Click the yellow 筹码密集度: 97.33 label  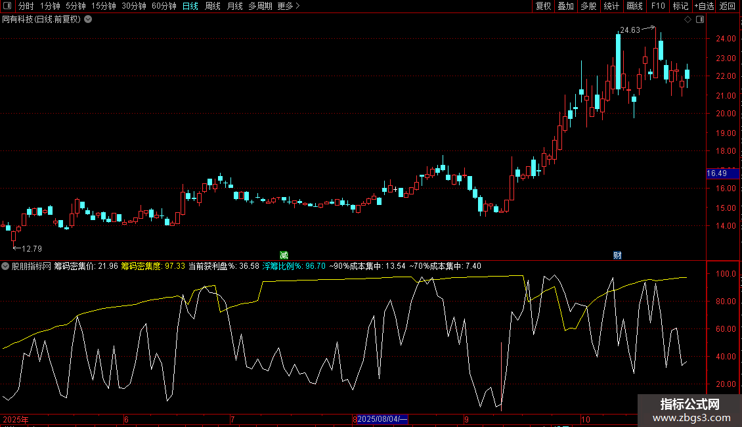tap(153, 266)
